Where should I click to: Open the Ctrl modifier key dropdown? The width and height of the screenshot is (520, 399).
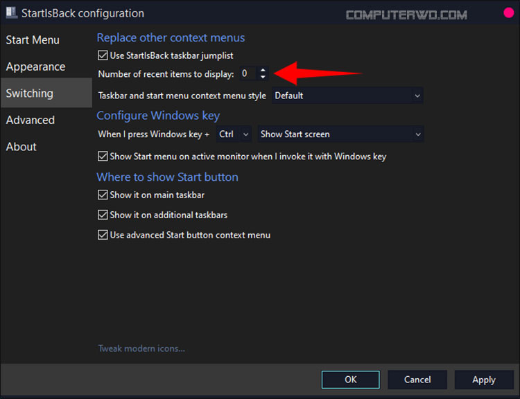(x=234, y=134)
